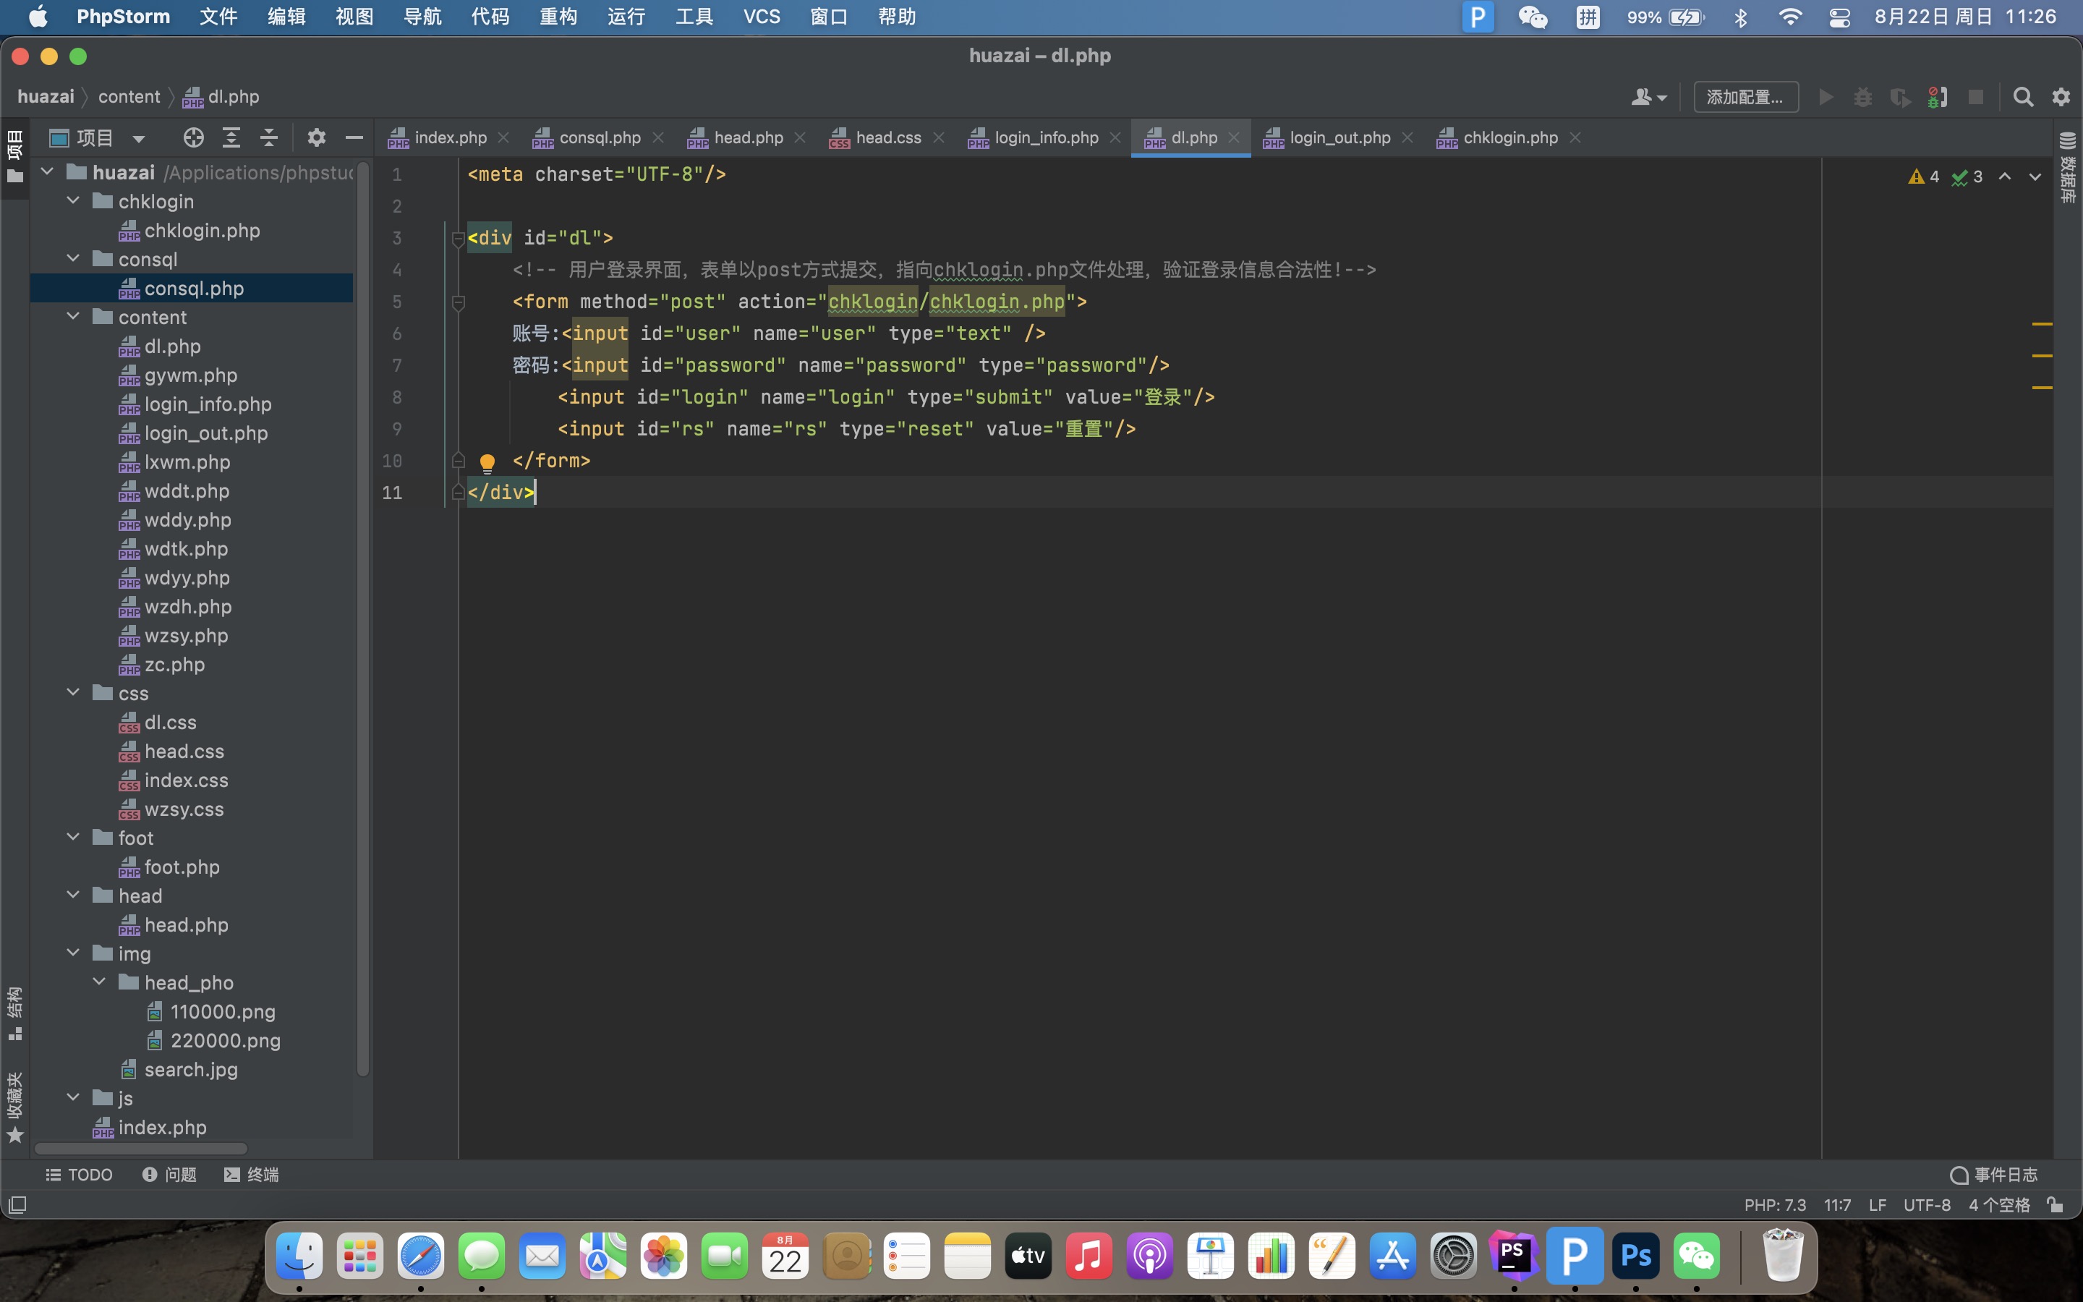Open wzsy.php in the project tree
The image size is (2083, 1302).
coord(186,636)
